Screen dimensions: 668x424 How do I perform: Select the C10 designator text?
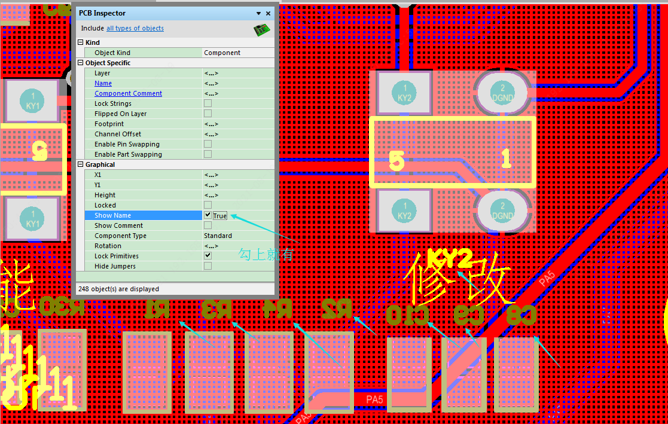[x=408, y=316]
